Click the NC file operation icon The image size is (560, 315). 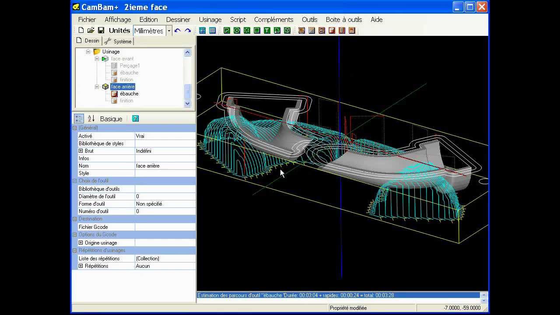point(352,30)
